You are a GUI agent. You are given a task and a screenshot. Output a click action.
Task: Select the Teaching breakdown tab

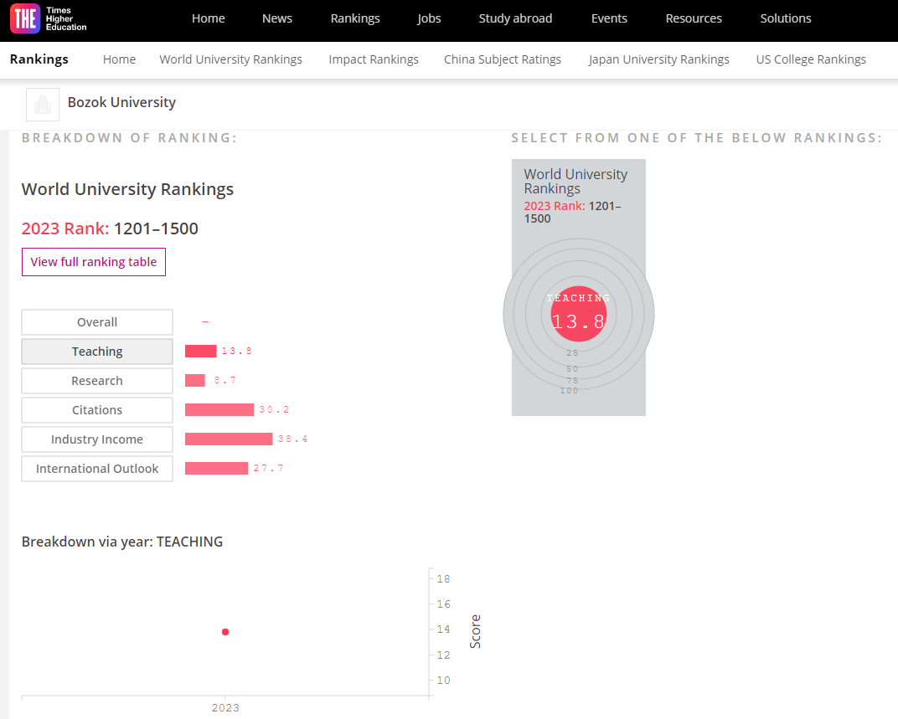(x=97, y=352)
